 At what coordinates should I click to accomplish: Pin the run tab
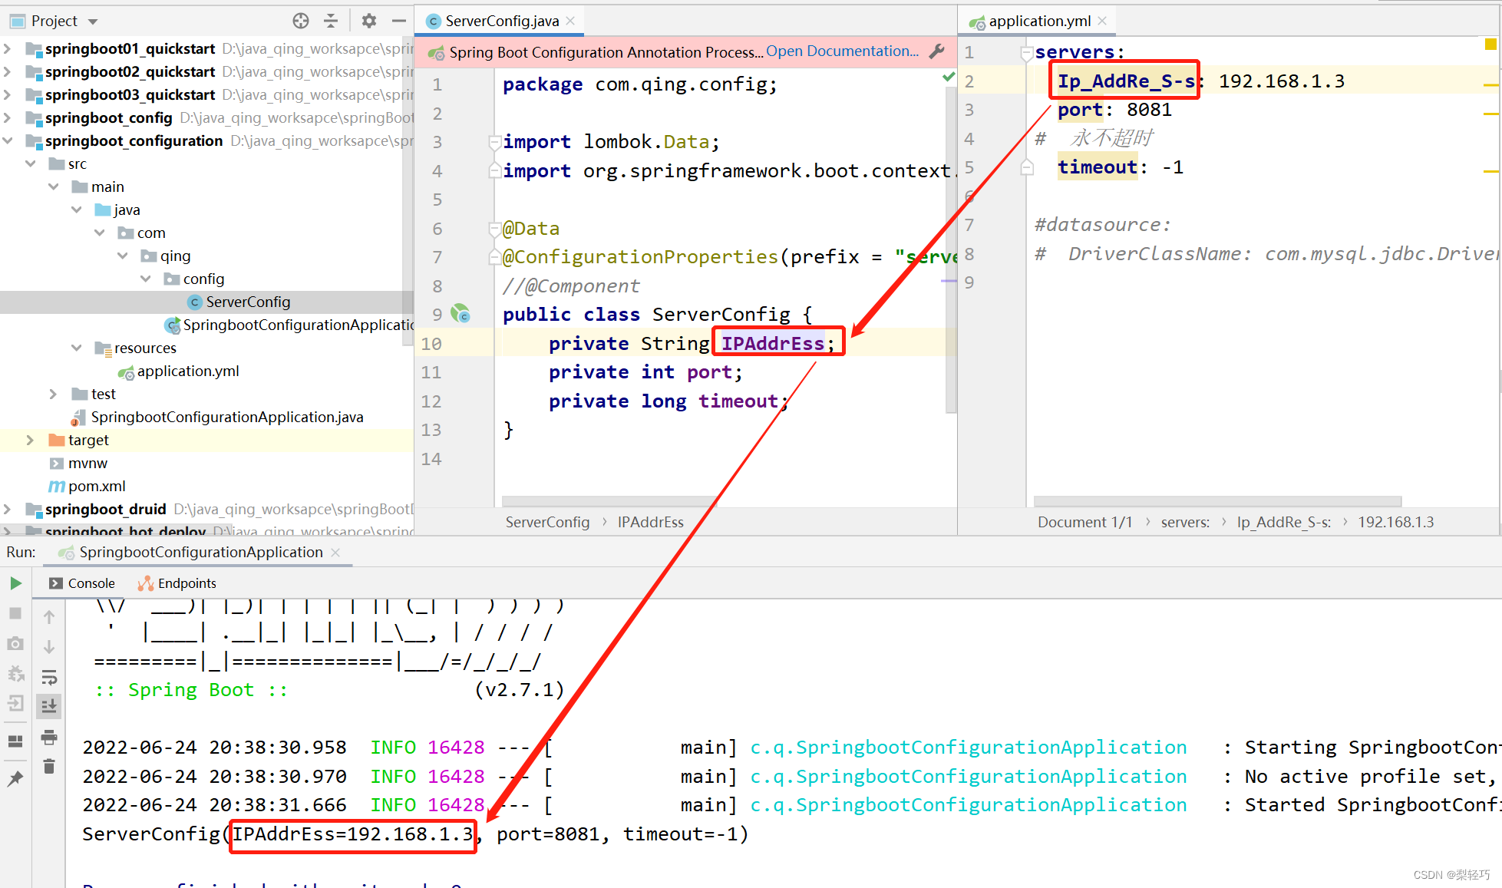pyautogui.click(x=15, y=778)
